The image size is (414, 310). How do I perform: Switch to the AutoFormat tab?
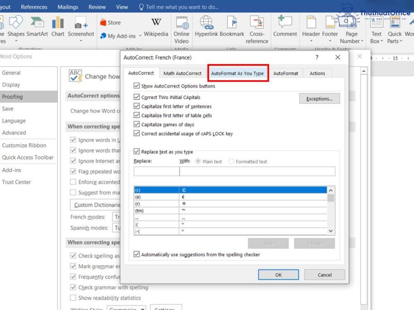click(285, 73)
